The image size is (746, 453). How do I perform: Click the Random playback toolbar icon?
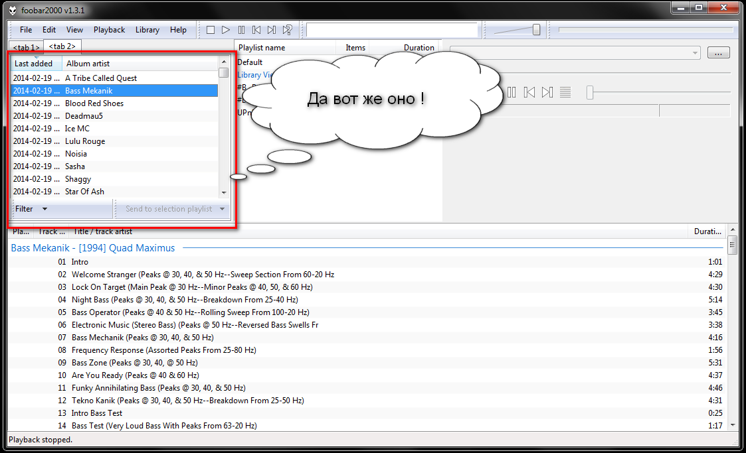tap(287, 30)
